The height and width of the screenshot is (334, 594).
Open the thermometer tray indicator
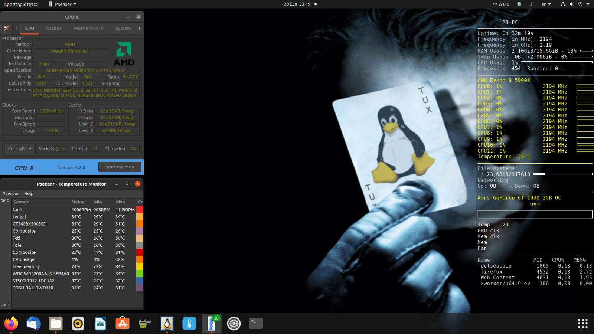(x=531, y=4)
